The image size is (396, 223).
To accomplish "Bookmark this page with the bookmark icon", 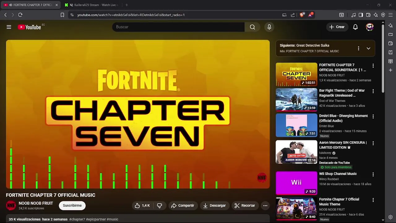I will [x=62, y=15].
